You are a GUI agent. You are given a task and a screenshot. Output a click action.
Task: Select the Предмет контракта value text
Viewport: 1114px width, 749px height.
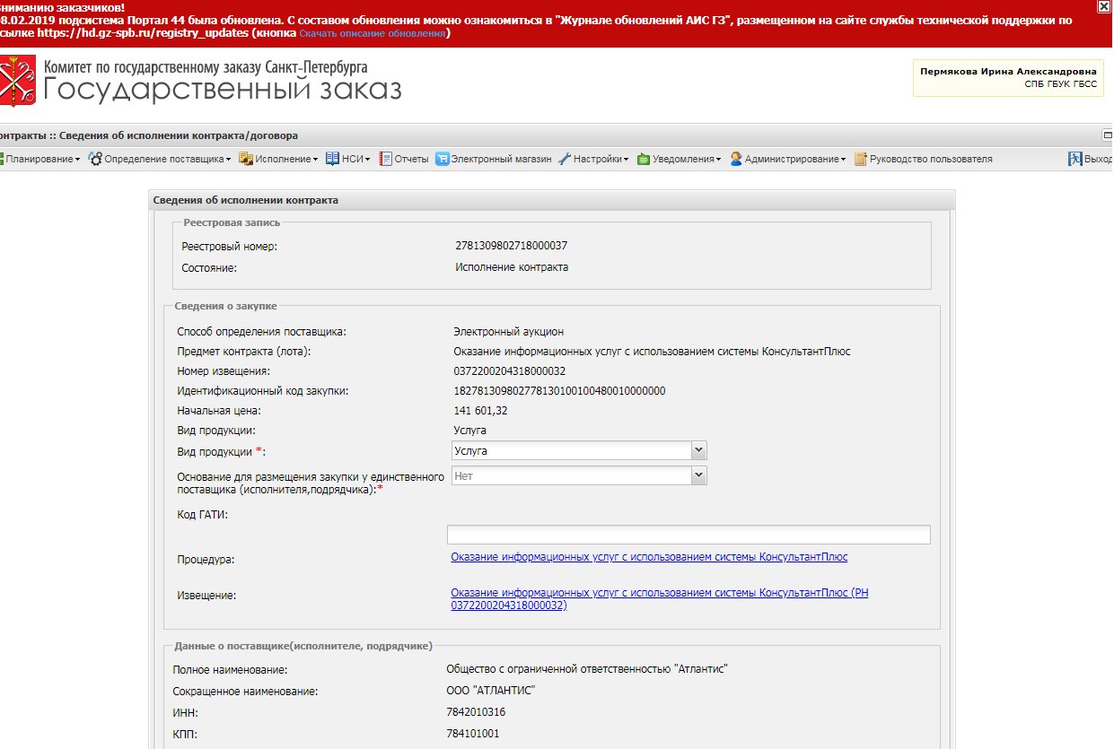click(x=652, y=352)
